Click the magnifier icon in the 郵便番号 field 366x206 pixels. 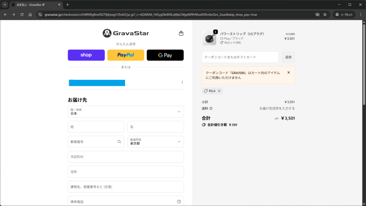tap(119, 141)
